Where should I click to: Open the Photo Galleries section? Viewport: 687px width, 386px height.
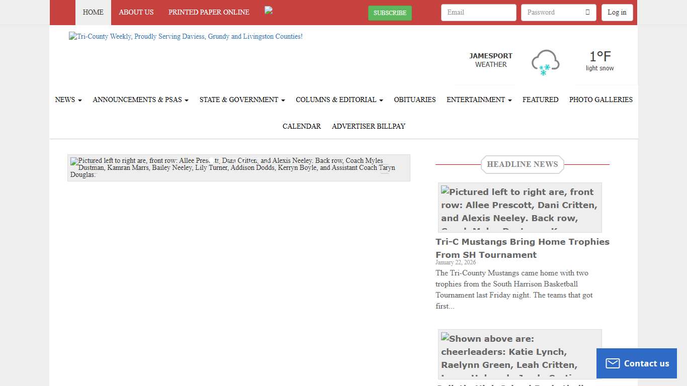tap(600, 100)
